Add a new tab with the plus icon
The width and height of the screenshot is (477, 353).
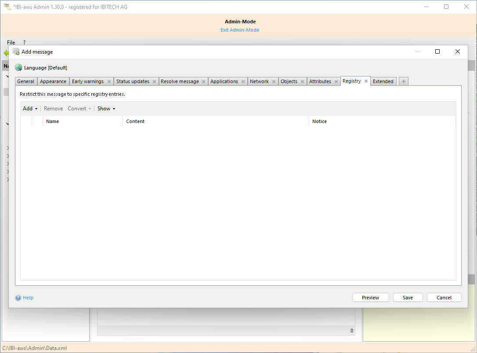(x=403, y=81)
